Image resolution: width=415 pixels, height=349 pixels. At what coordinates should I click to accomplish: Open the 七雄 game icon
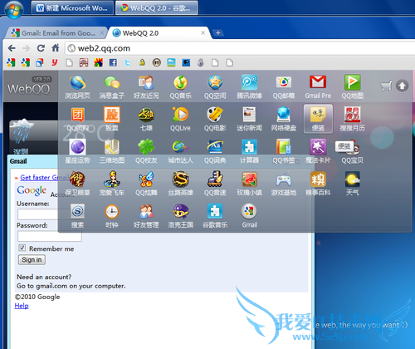146,119
